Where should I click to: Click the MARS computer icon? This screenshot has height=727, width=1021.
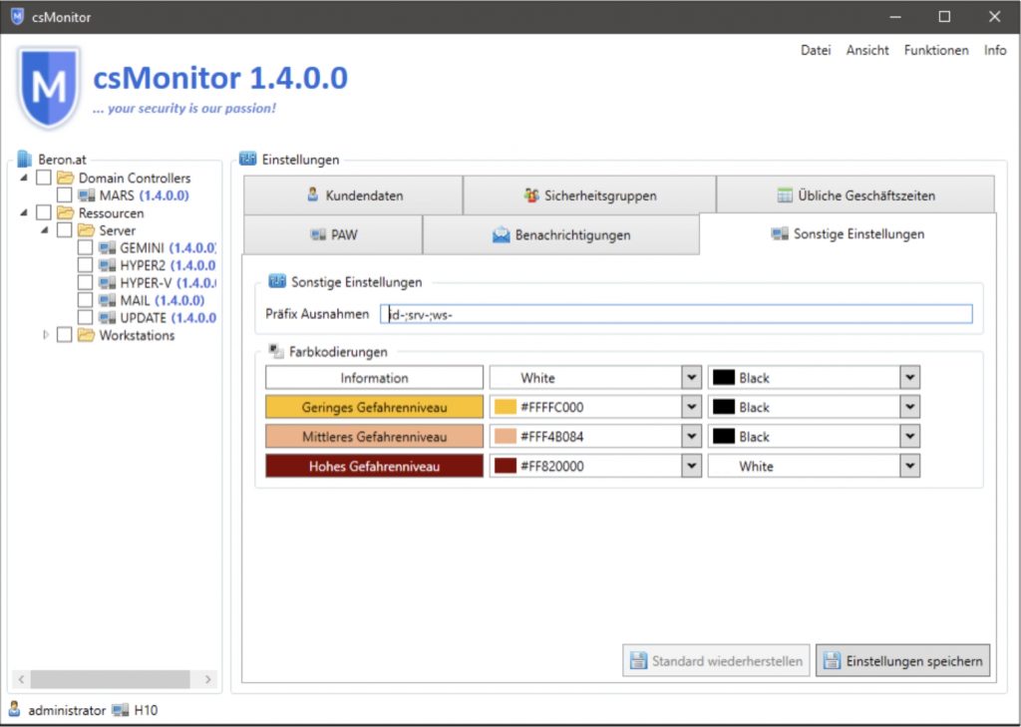click(x=87, y=195)
